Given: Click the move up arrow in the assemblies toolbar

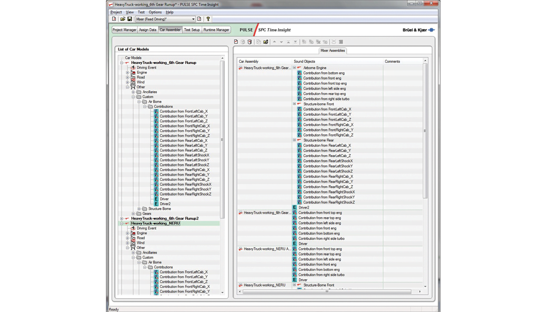Looking at the screenshot, I should [274, 42].
